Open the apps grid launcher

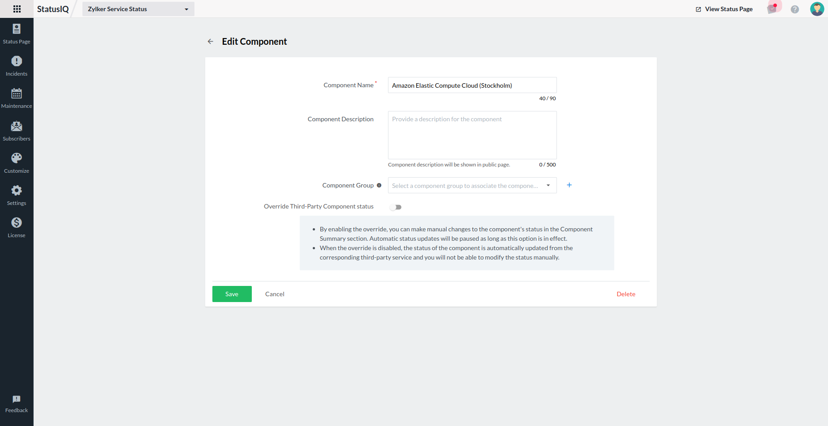(x=17, y=9)
